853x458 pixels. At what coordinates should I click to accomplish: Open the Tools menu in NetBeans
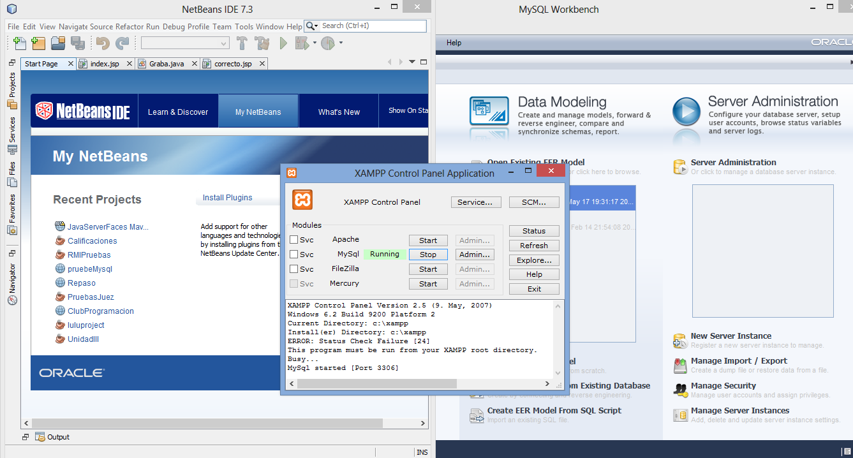pos(244,27)
